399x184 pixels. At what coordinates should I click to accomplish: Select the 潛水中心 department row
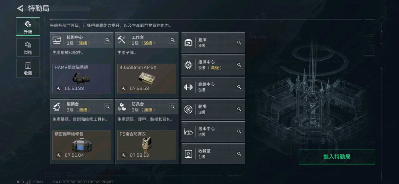coord(213,132)
